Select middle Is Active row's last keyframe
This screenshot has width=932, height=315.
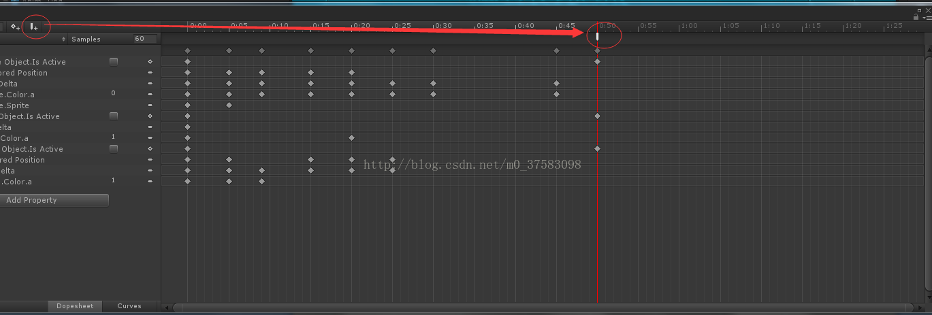click(x=597, y=116)
